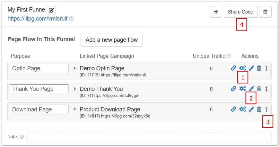Click the link icon for Product Download Page
Screen dimensions: 279x147
pyautogui.click(x=233, y=109)
